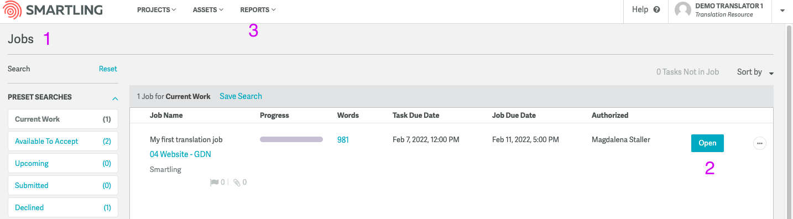Click the job progress bar
793x219 pixels.
pyautogui.click(x=291, y=139)
